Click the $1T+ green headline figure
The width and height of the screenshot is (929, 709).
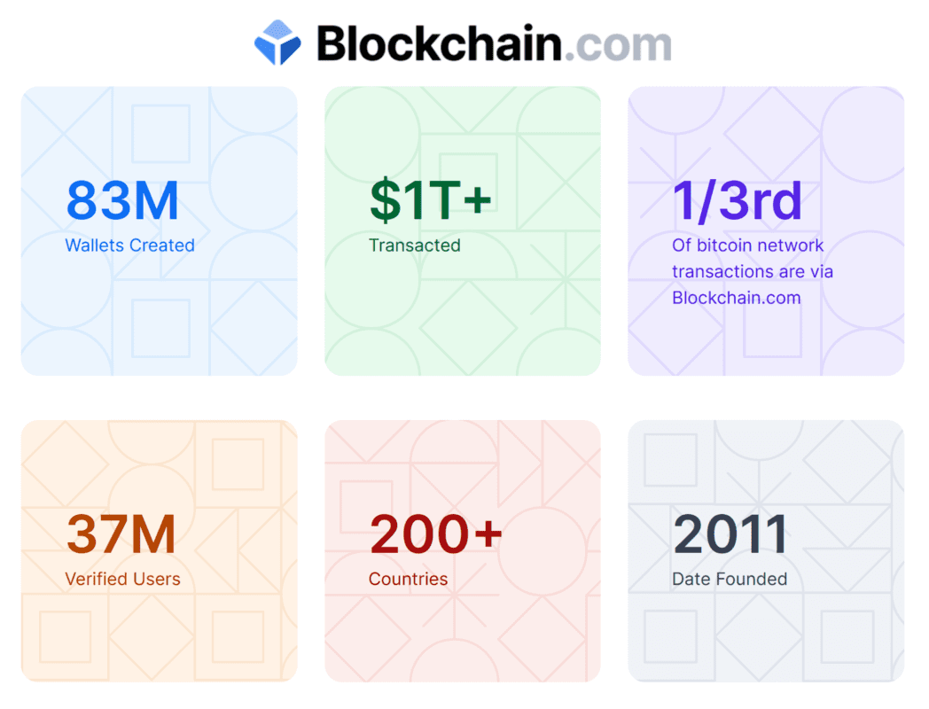click(431, 199)
